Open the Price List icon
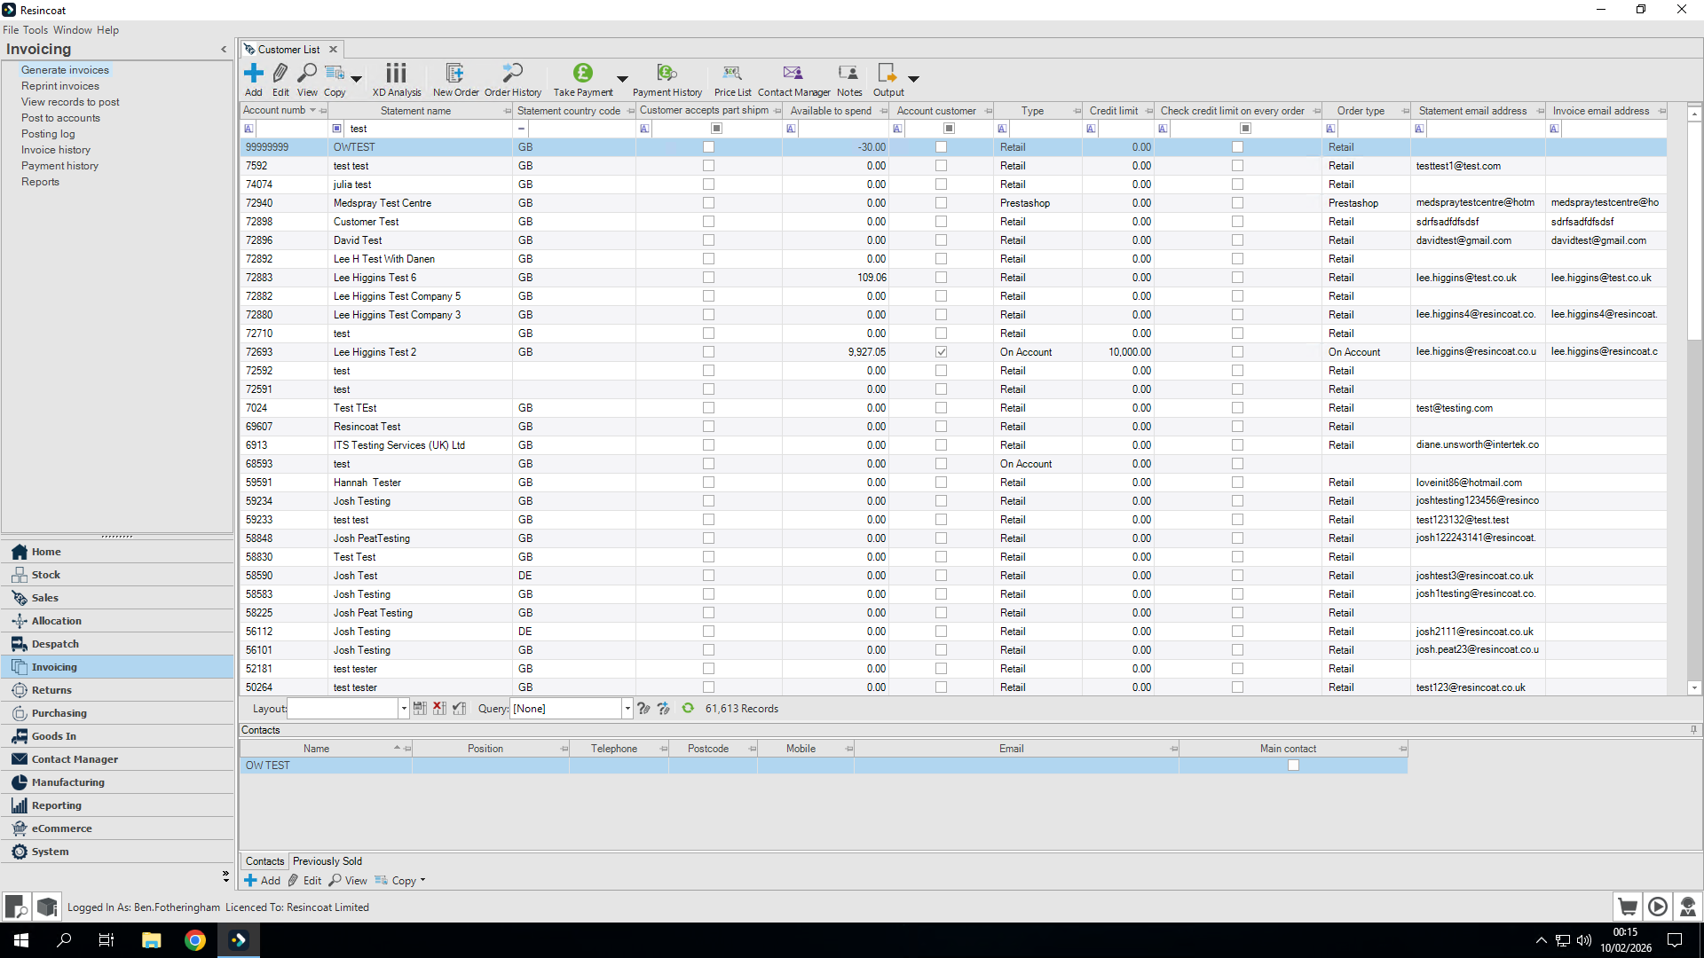The width and height of the screenshot is (1704, 958). 732,75
